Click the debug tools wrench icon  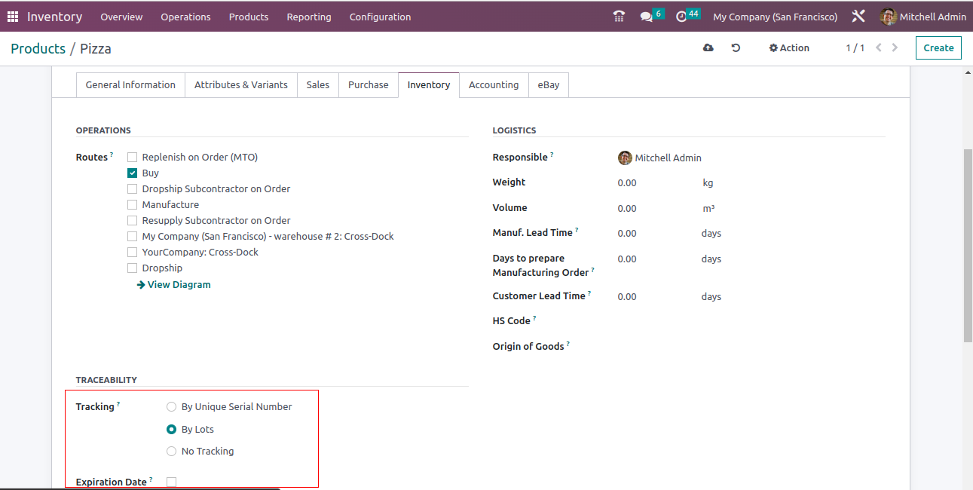(858, 17)
